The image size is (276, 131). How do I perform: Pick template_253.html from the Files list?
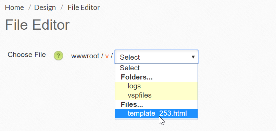coord(156,114)
